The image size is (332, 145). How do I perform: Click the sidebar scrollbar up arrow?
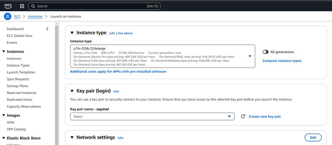pos(56,24)
